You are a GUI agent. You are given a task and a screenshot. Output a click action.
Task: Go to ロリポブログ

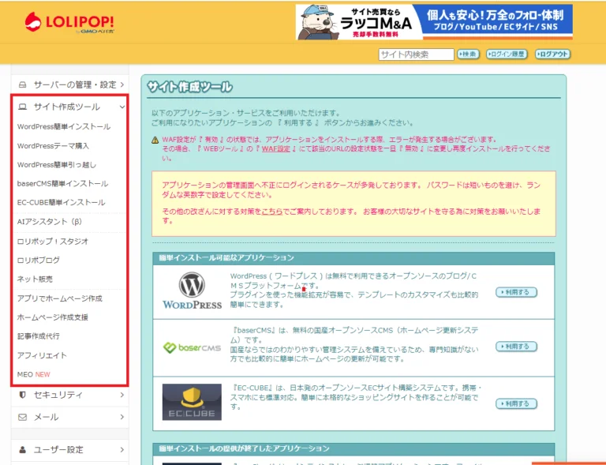click(x=38, y=261)
